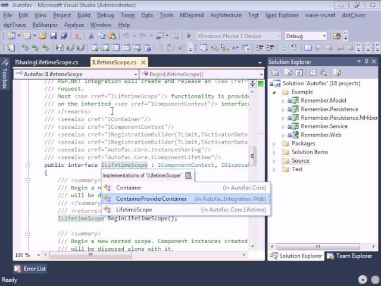Select Remember.Service project
The width and height of the screenshot is (381, 286).
[x=324, y=126]
